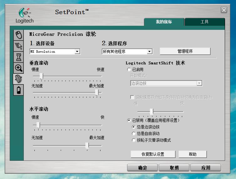
Task: Click the 管理程序 button
Action: (185, 52)
